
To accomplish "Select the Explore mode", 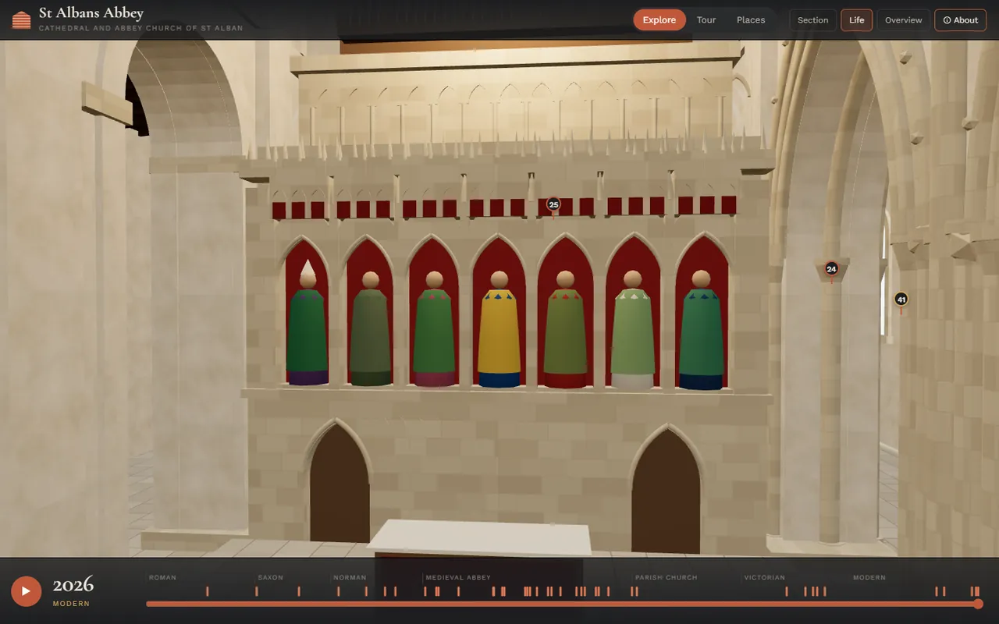I will point(659,20).
